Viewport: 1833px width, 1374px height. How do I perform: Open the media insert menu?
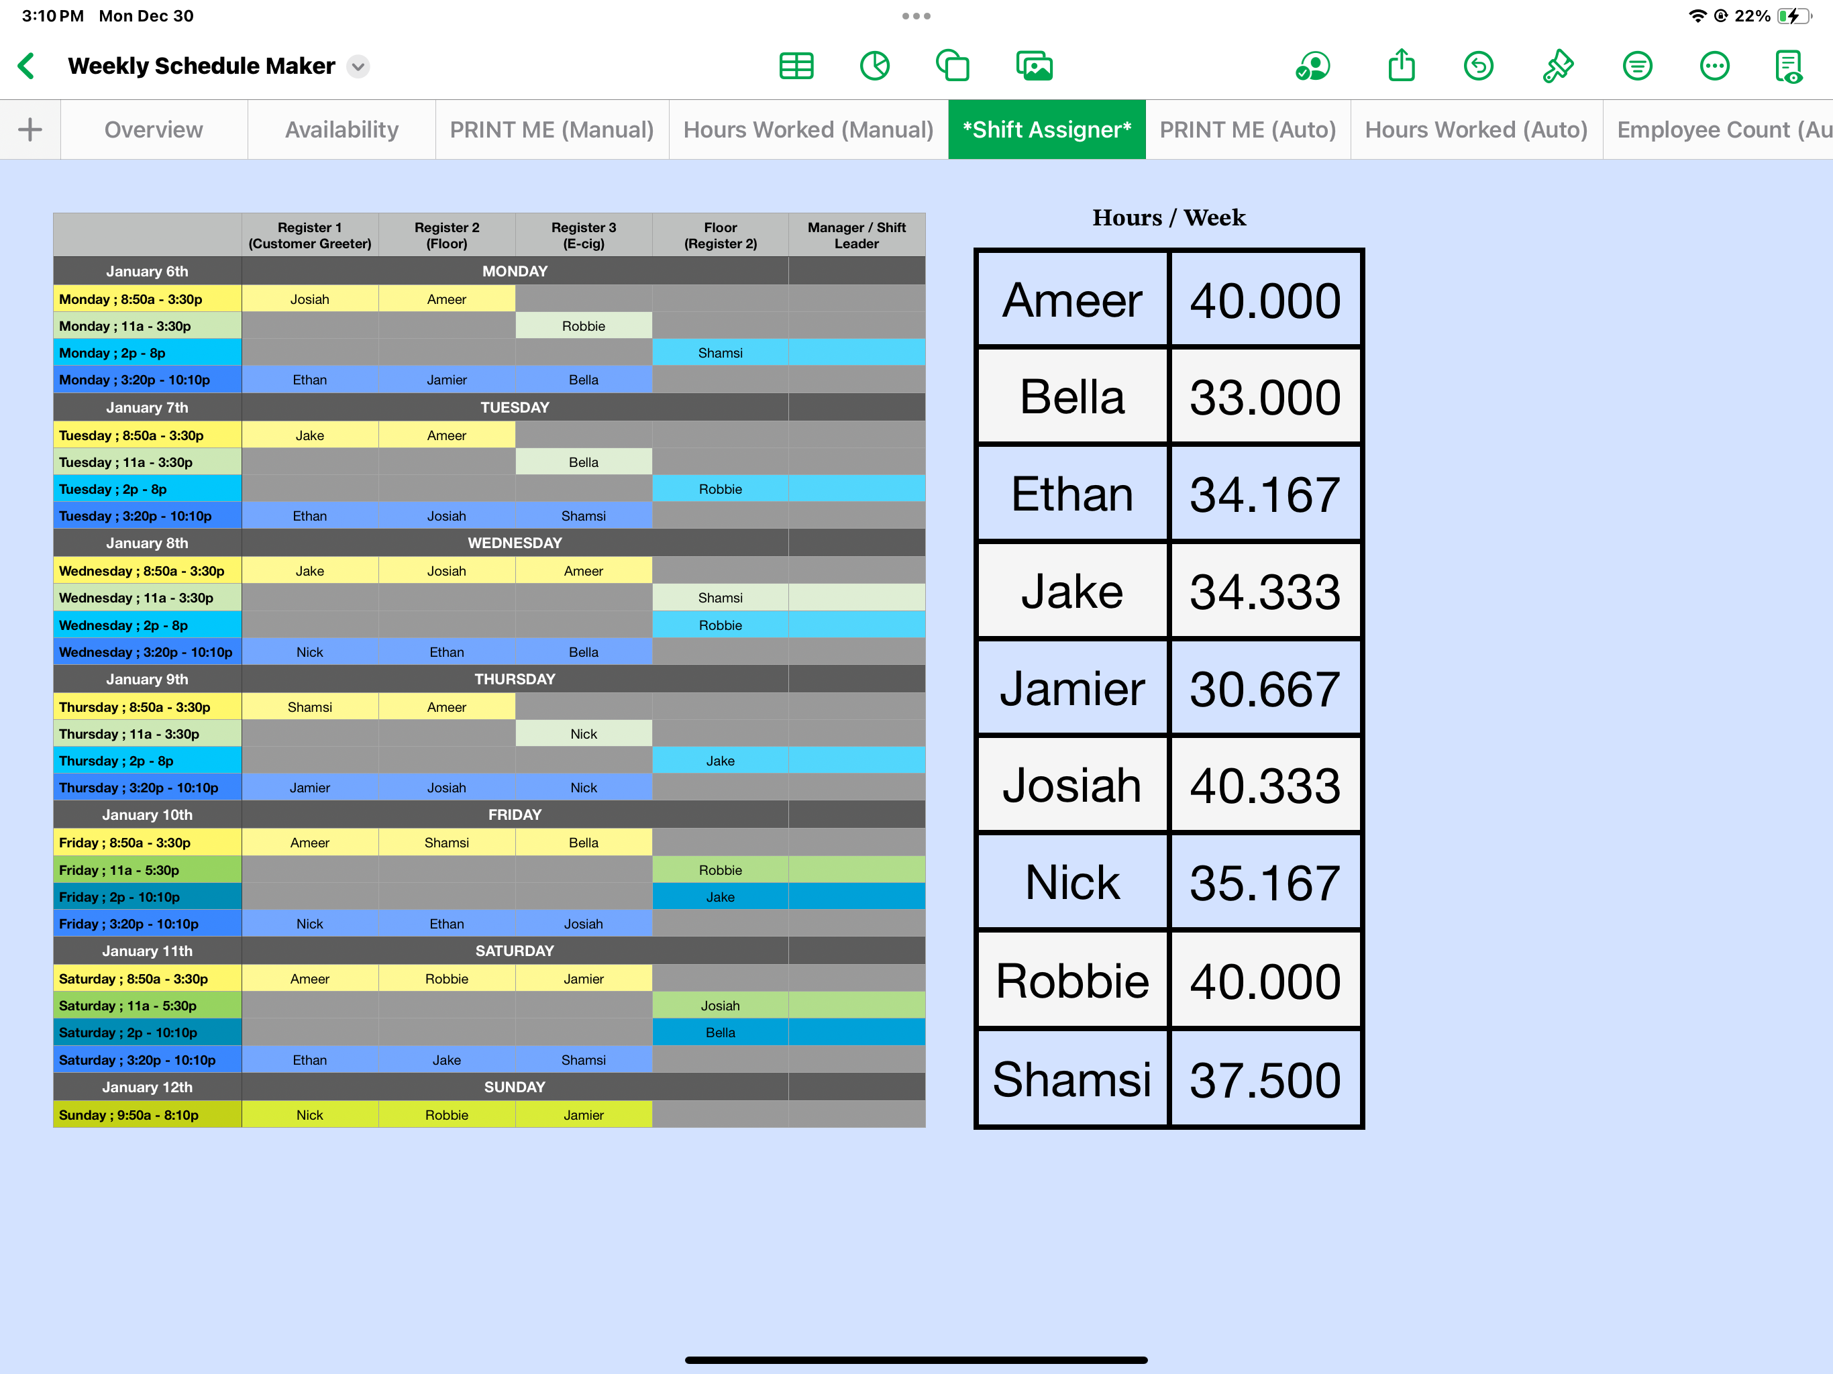click(x=1033, y=66)
